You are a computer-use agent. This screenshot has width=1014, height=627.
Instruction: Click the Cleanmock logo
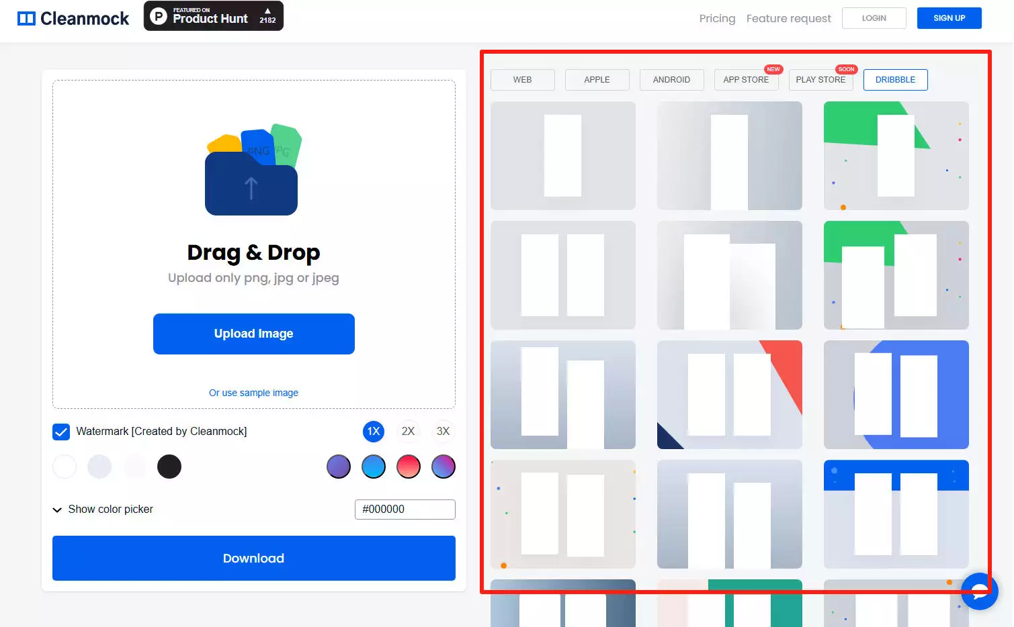(73, 18)
